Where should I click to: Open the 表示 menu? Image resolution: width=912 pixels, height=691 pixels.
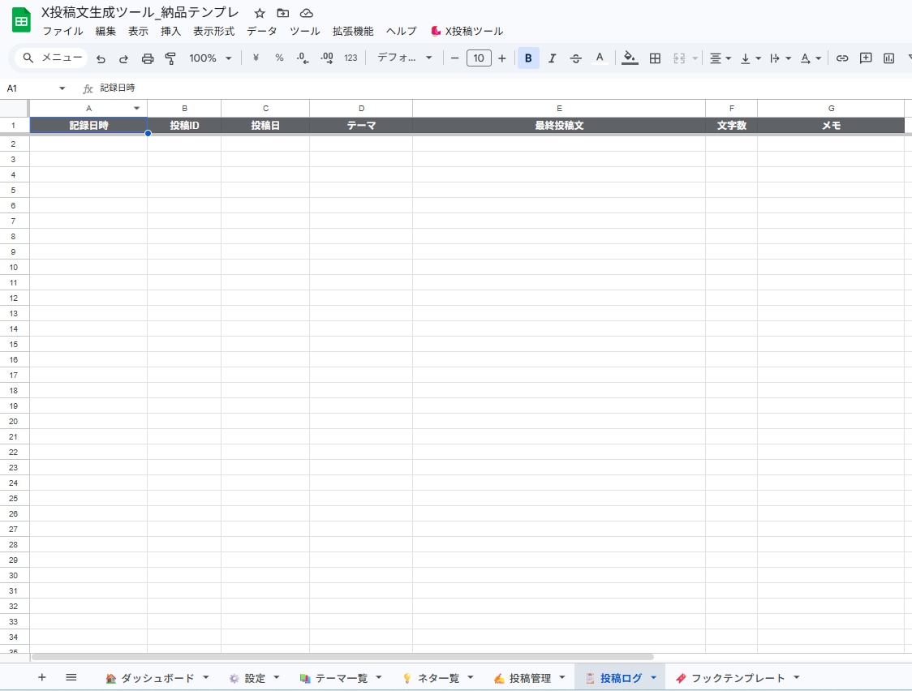click(139, 32)
